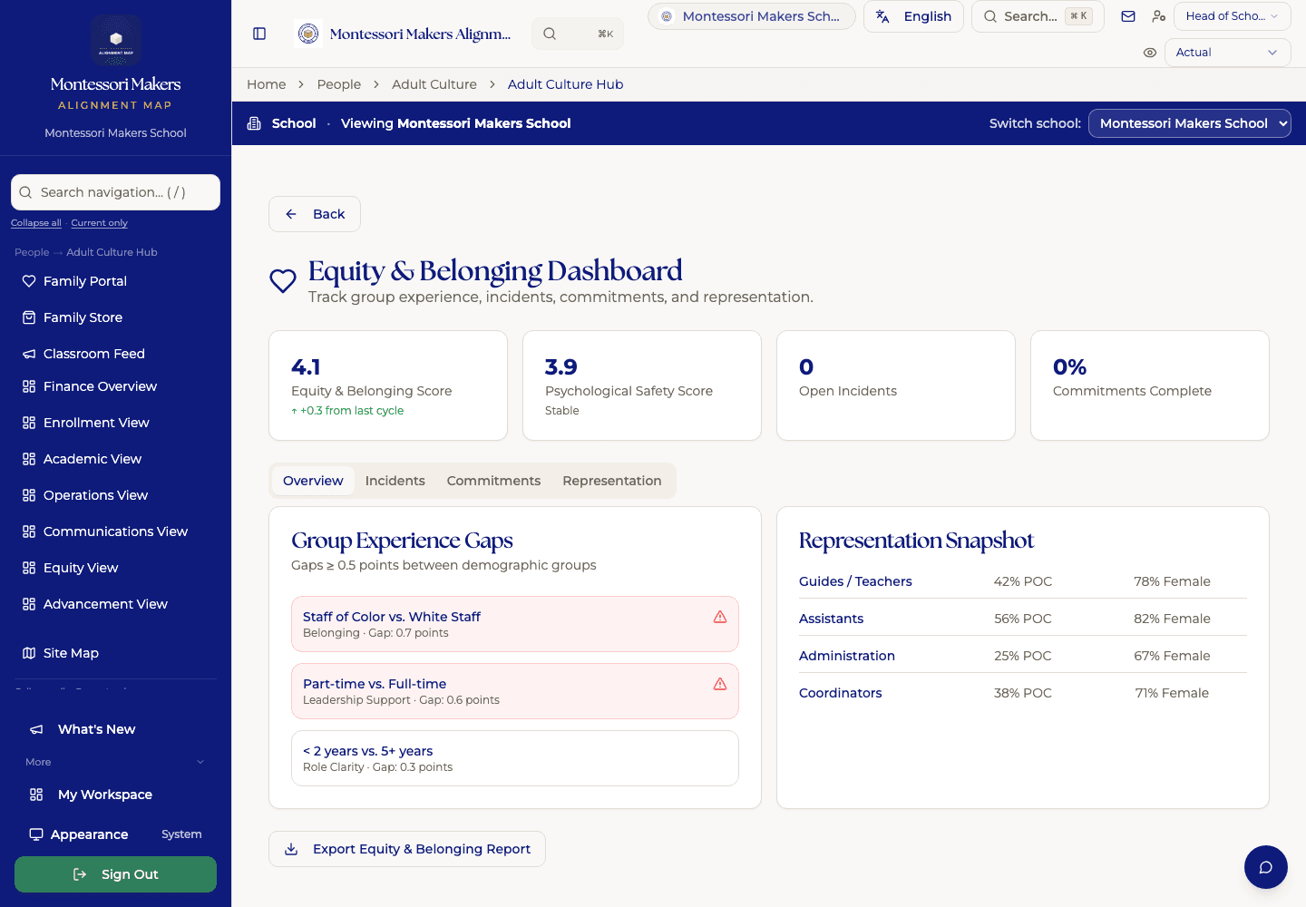Open the Switch school dropdown
The width and height of the screenshot is (1306, 907).
[x=1189, y=123]
